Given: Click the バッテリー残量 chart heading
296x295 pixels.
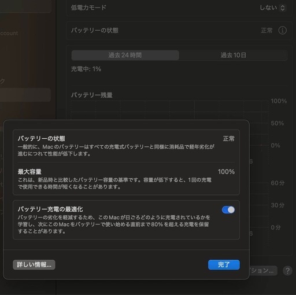Looking at the screenshot, I should pos(92,95).
